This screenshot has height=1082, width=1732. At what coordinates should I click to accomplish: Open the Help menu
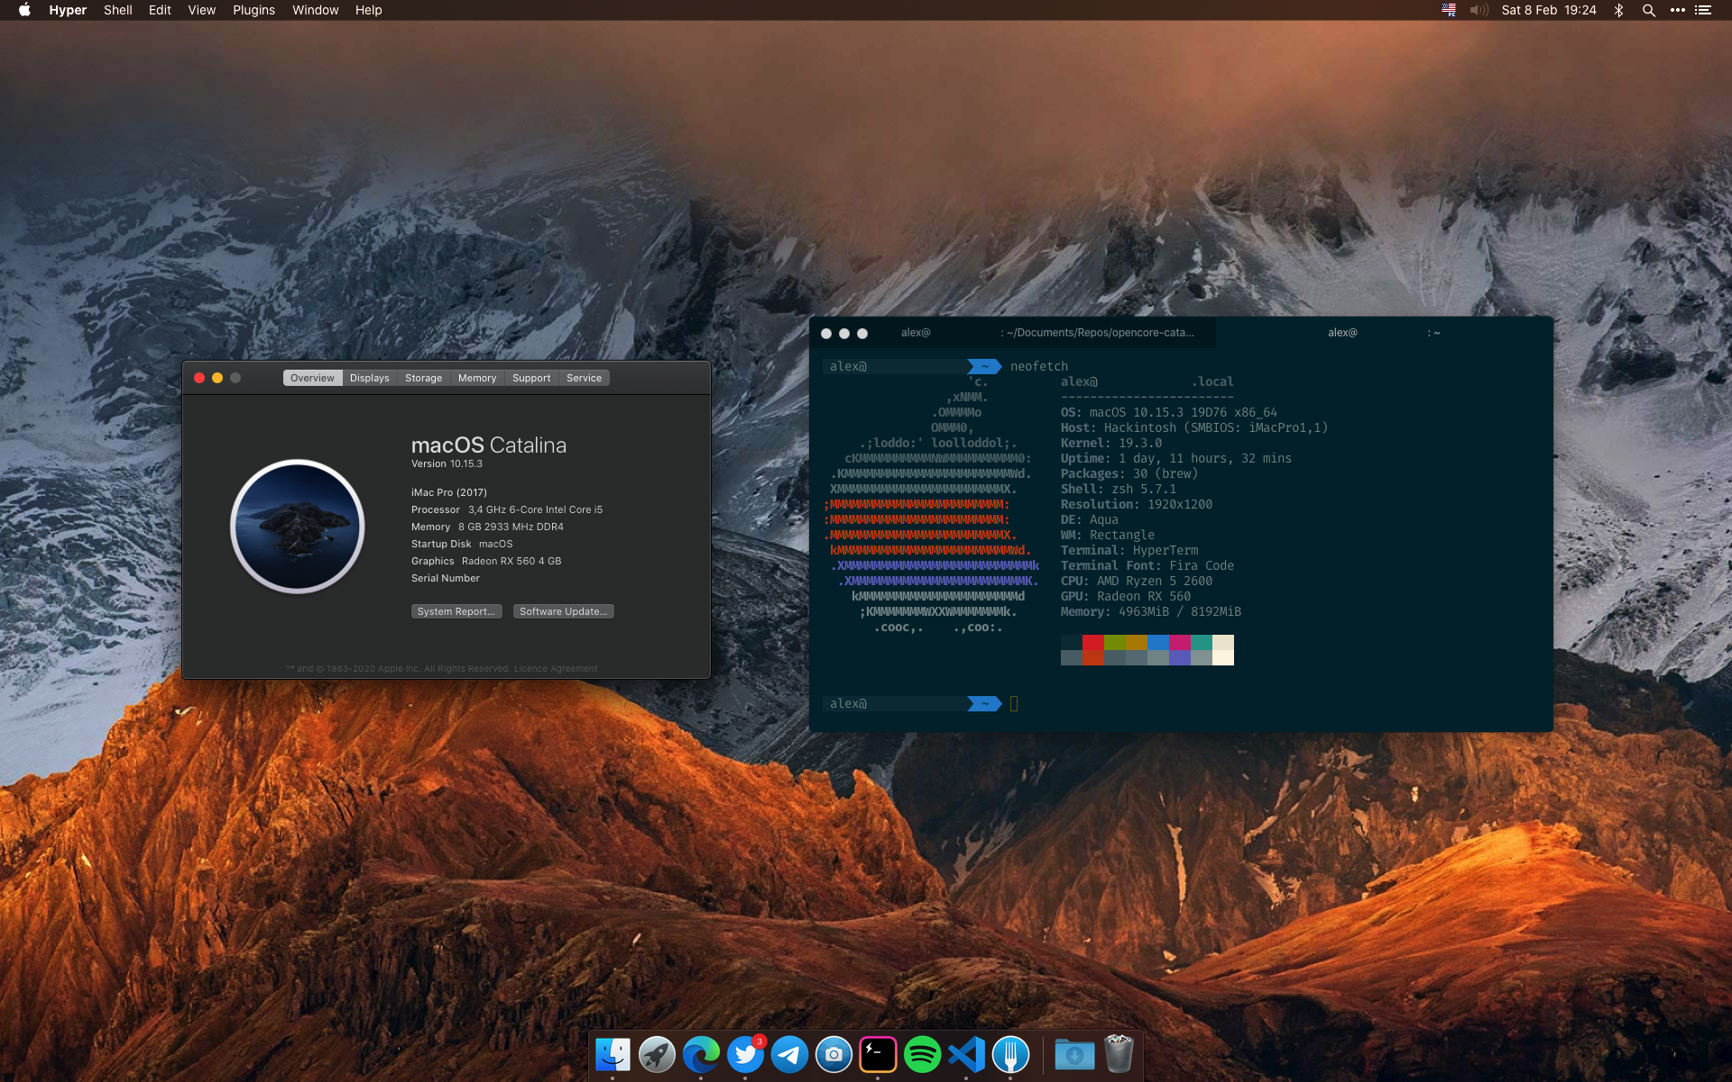click(x=368, y=10)
